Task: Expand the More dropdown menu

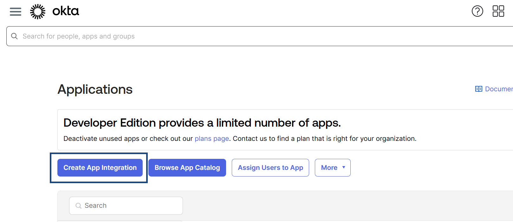Action: (x=329, y=168)
